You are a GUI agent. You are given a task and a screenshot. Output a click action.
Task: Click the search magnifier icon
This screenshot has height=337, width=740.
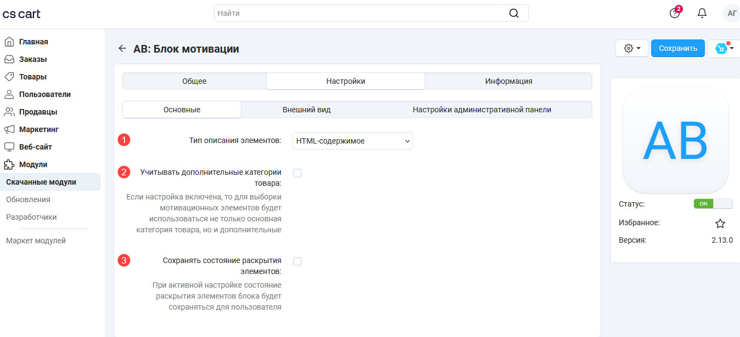513,13
